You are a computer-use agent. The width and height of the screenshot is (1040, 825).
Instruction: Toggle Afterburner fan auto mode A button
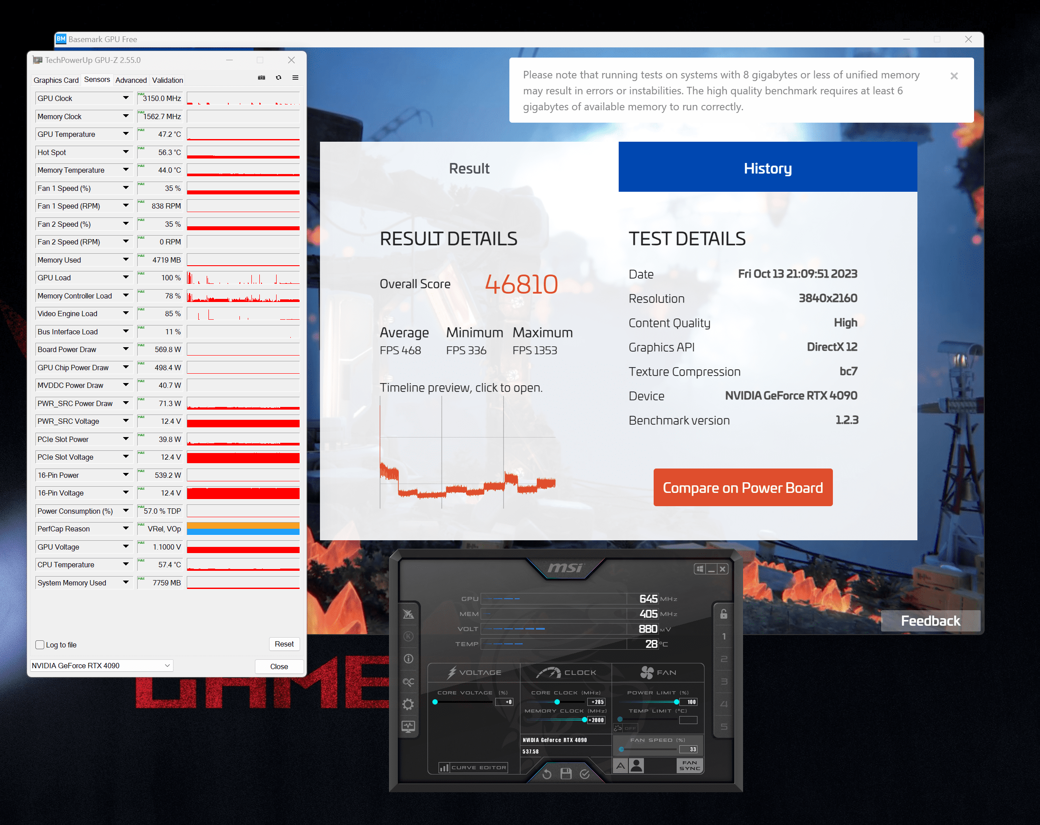[x=620, y=766]
